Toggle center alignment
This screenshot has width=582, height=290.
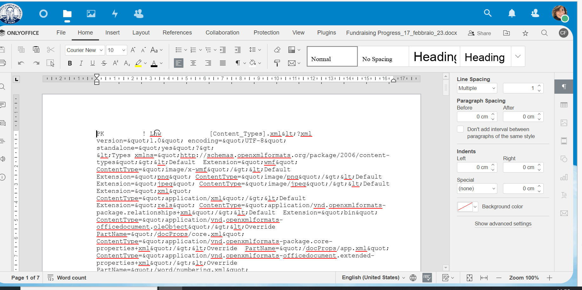[193, 63]
